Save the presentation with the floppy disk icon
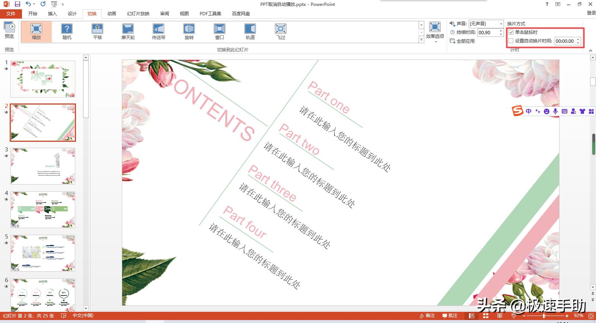 [17, 4]
